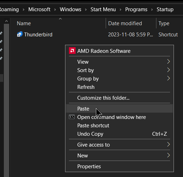Expand the Group by submenu arrow
Image resolution: width=183 pixels, height=177 pixels.
[168, 78]
